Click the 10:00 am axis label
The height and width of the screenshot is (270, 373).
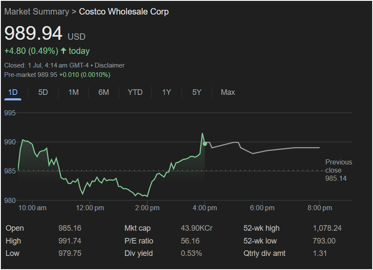tap(32, 208)
